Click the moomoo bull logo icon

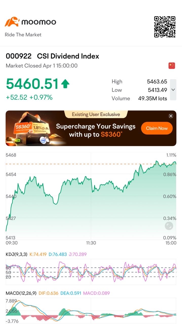(12, 22)
